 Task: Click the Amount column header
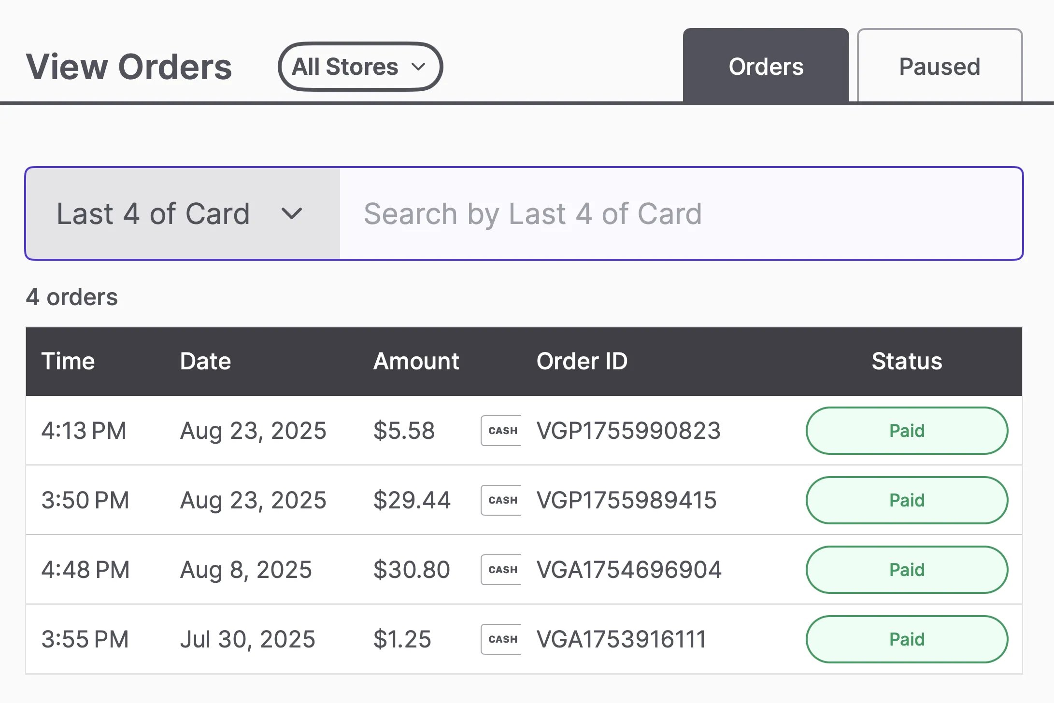tap(416, 361)
